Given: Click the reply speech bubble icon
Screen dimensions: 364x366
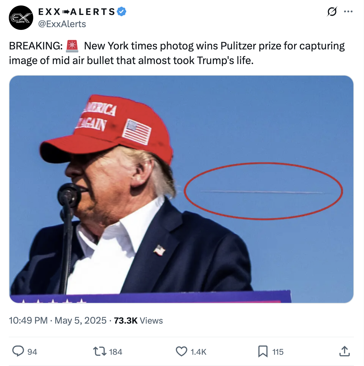Looking at the screenshot, I should (18, 351).
